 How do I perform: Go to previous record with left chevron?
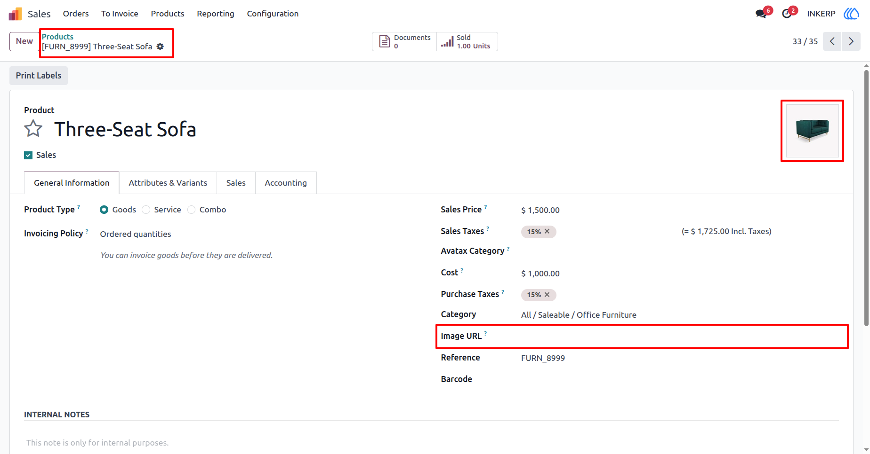[x=832, y=41]
